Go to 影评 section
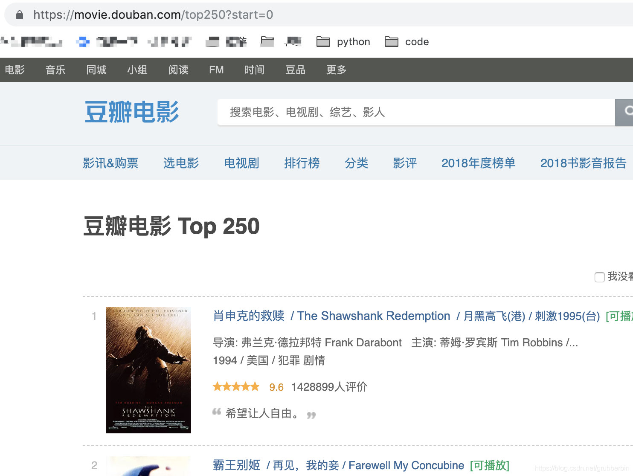 pyautogui.click(x=405, y=163)
